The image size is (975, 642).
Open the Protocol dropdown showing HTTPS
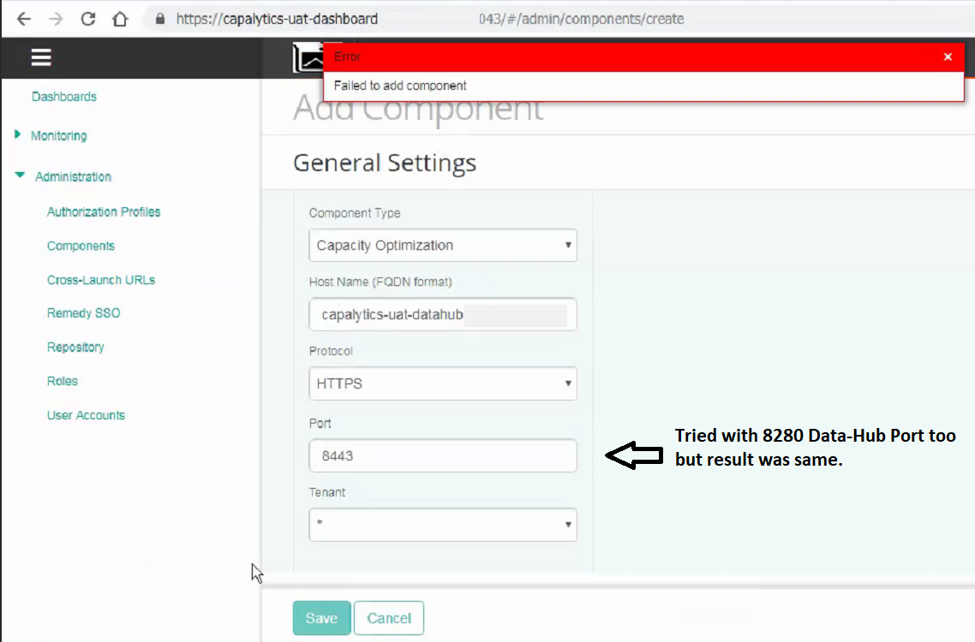442,383
